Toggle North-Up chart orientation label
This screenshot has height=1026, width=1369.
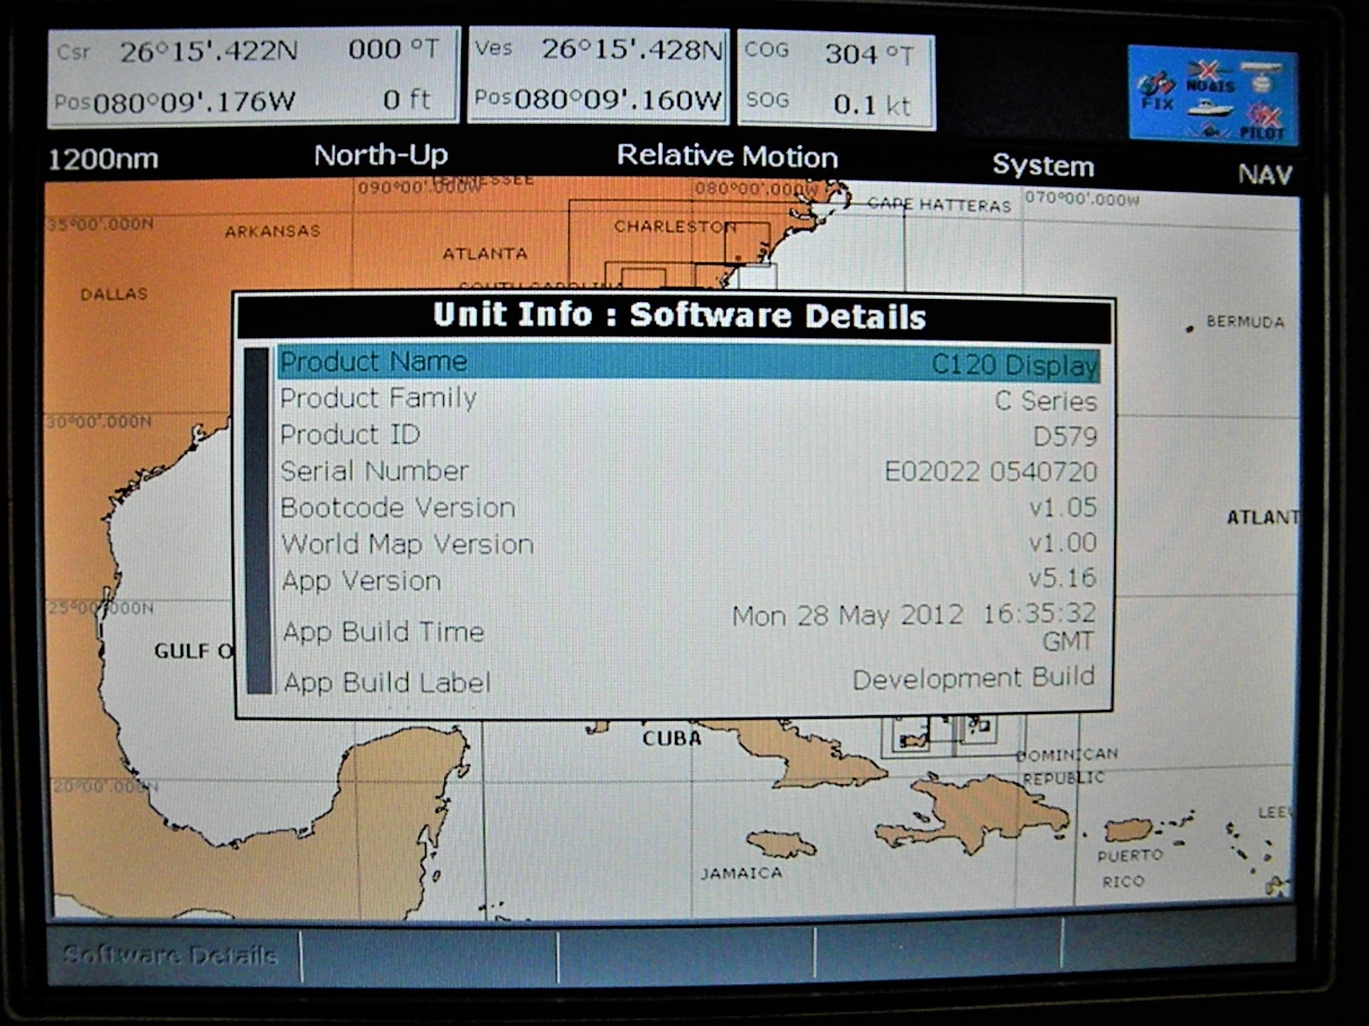click(381, 156)
